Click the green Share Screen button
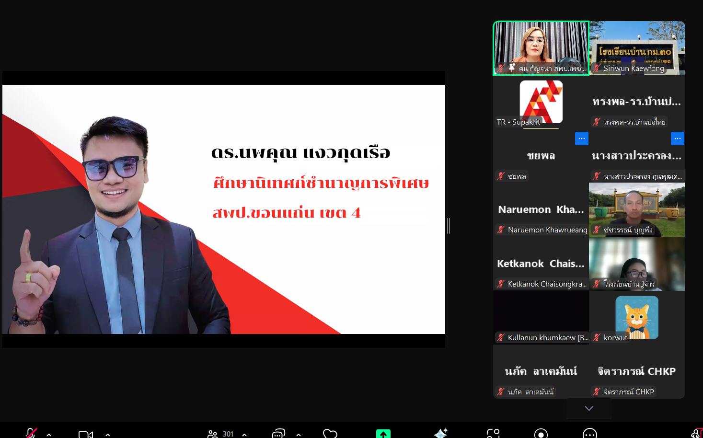 click(383, 434)
